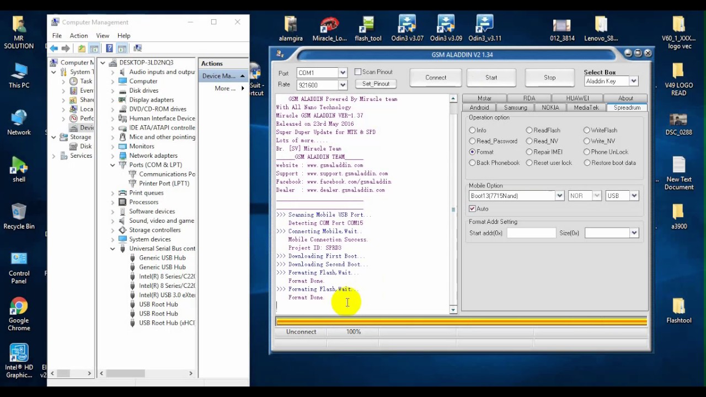706x397 pixels.
Task: Switch to the Samsung tab
Action: tap(515, 108)
